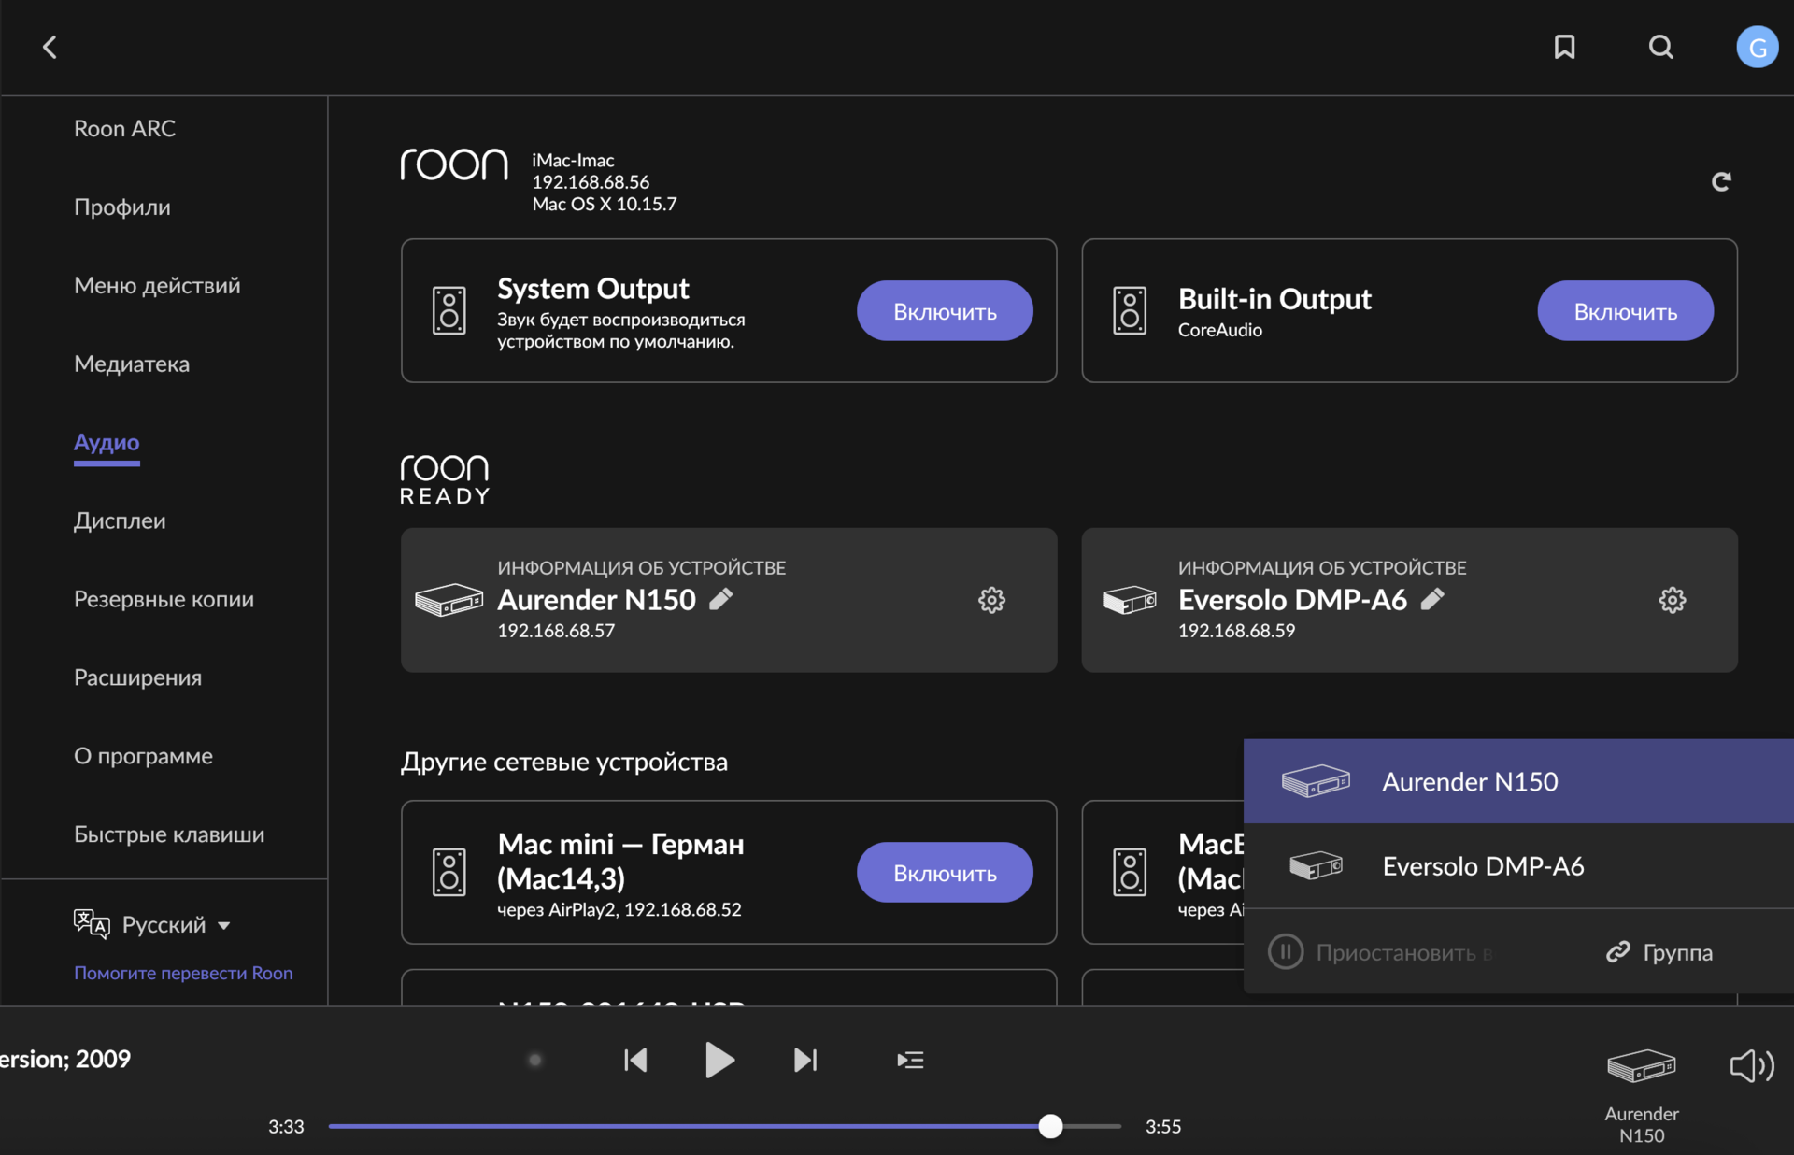Open Медиатека settings section

pos(132,364)
